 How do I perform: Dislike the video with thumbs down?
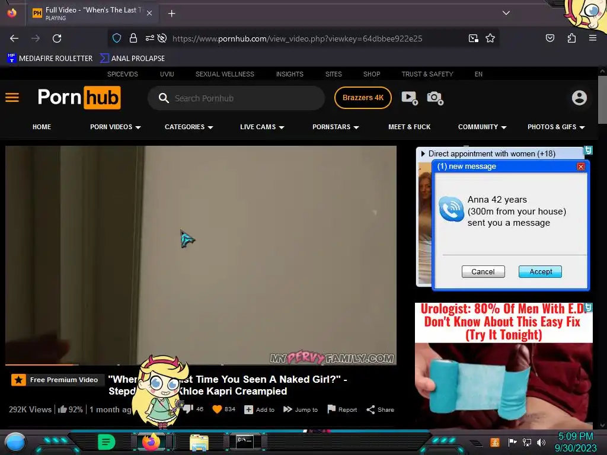188,409
